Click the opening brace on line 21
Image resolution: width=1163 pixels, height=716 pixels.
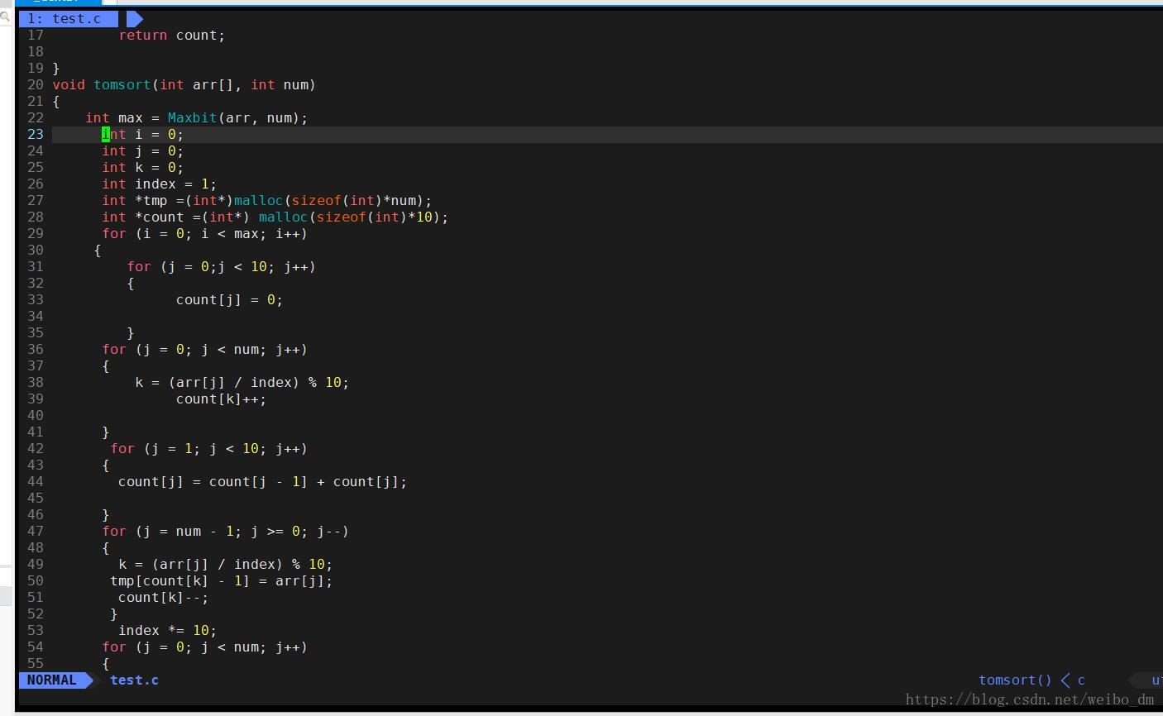coord(56,101)
